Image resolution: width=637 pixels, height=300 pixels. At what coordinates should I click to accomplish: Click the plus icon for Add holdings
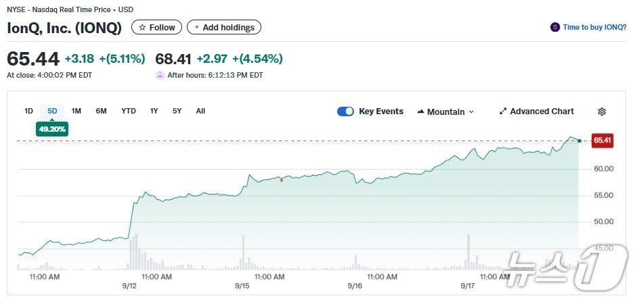[197, 28]
